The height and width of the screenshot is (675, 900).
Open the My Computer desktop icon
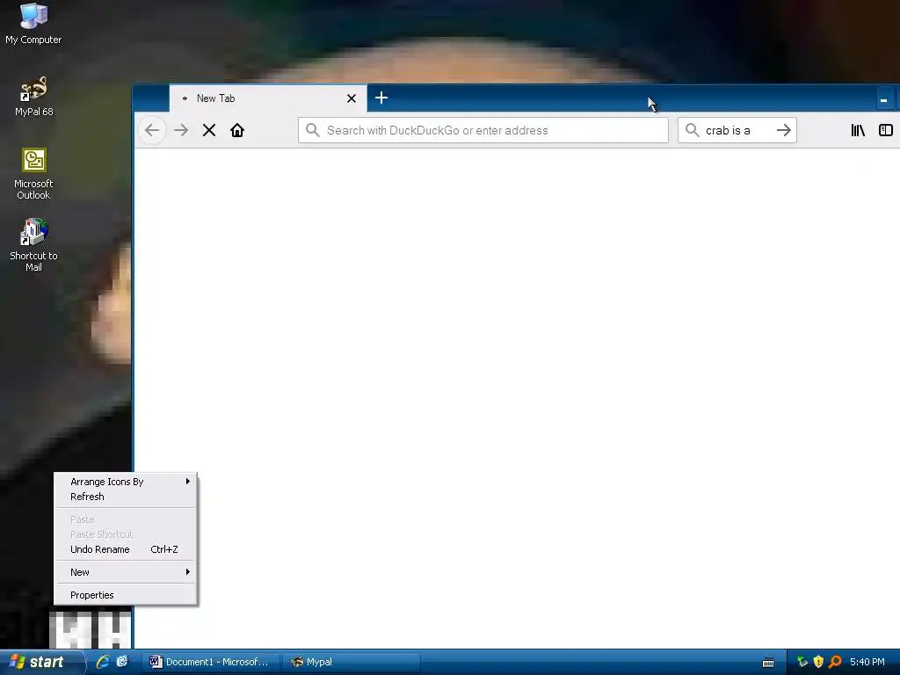[33, 23]
